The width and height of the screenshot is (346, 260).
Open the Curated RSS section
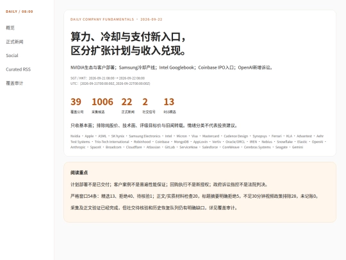(x=19, y=69)
